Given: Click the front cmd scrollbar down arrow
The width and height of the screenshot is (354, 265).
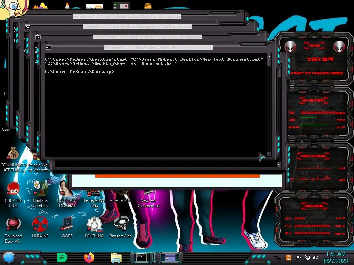Looking at the screenshot, I should [x=269, y=154].
